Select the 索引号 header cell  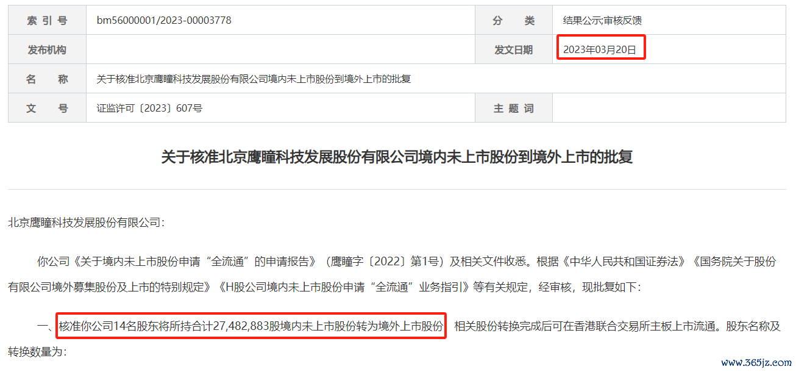(47, 20)
